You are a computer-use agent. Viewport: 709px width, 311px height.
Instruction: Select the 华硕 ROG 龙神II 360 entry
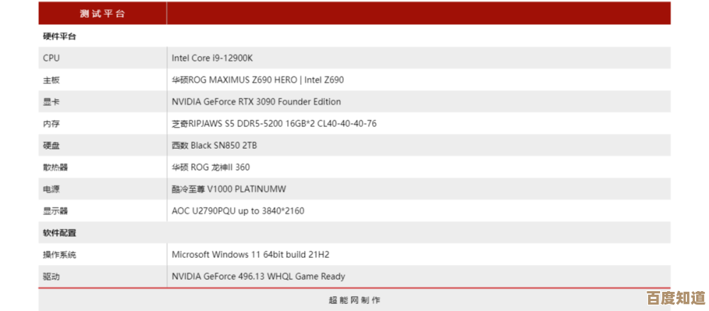tap(211, 167)
